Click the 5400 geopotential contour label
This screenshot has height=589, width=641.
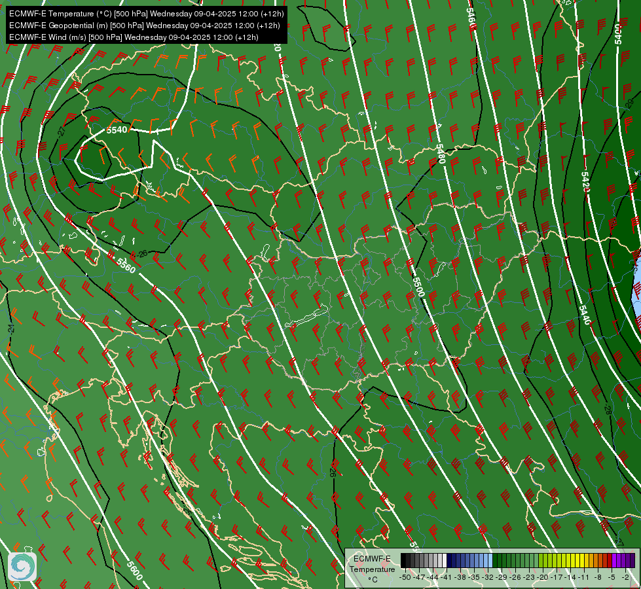pos(617,34)
